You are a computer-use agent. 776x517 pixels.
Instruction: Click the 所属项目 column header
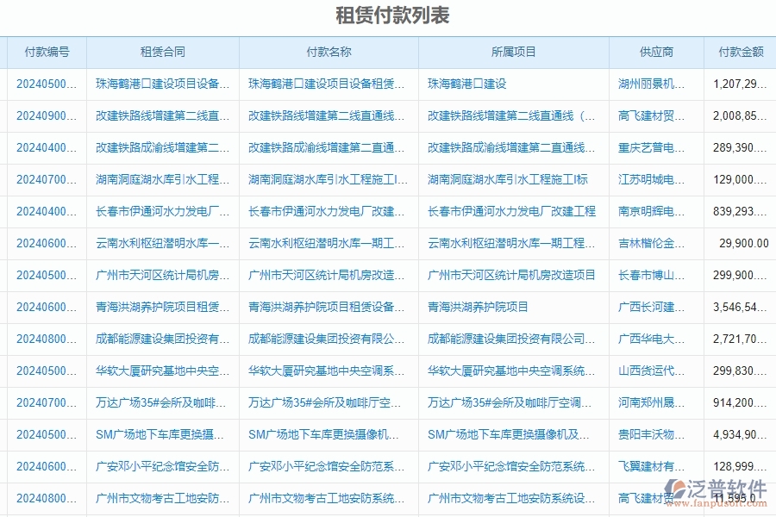click(508, 52)
